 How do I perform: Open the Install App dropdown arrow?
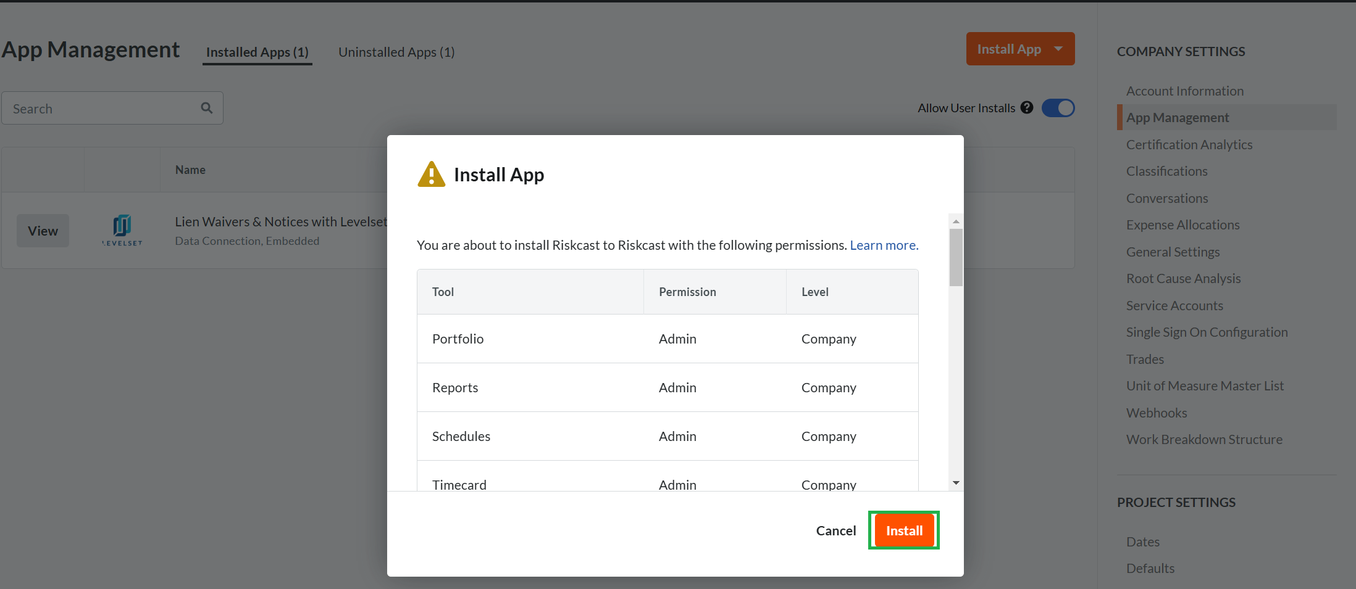pyautogui.click(x=1058, y=49)
